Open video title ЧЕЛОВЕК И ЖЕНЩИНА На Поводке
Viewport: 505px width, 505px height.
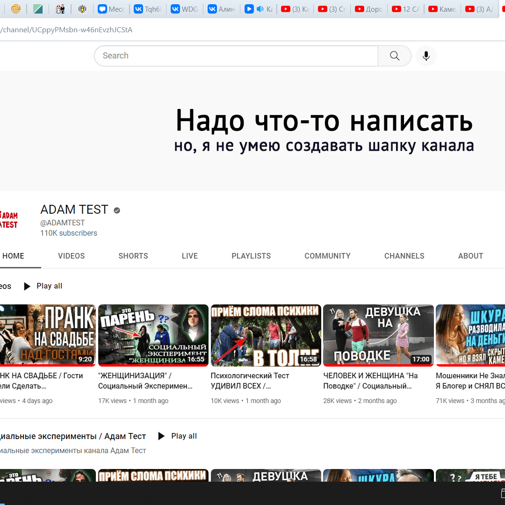click(x=370, y=381)
